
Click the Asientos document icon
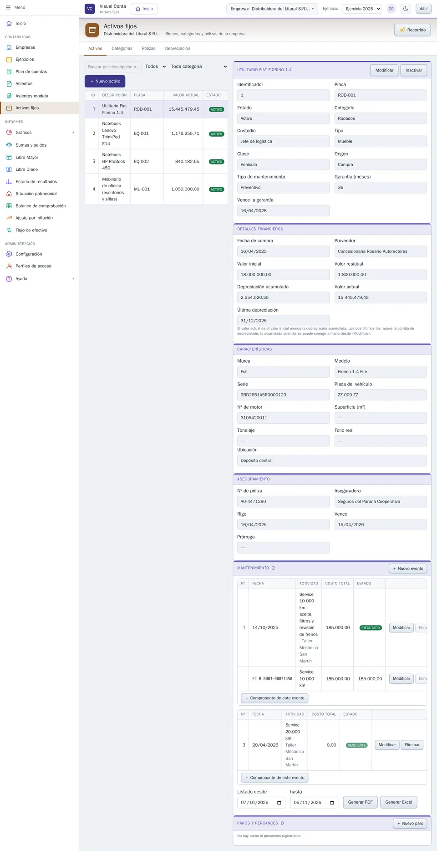[9, 84]
